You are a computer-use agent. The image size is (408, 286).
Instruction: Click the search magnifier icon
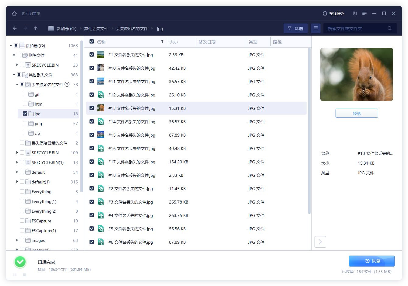[389, 28]
